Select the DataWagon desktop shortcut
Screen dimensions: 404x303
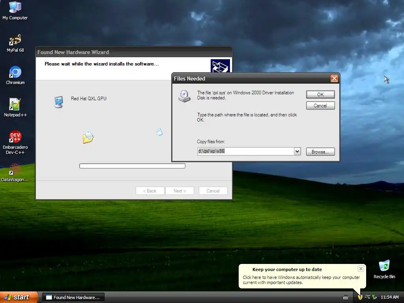(x=15, y=172)
